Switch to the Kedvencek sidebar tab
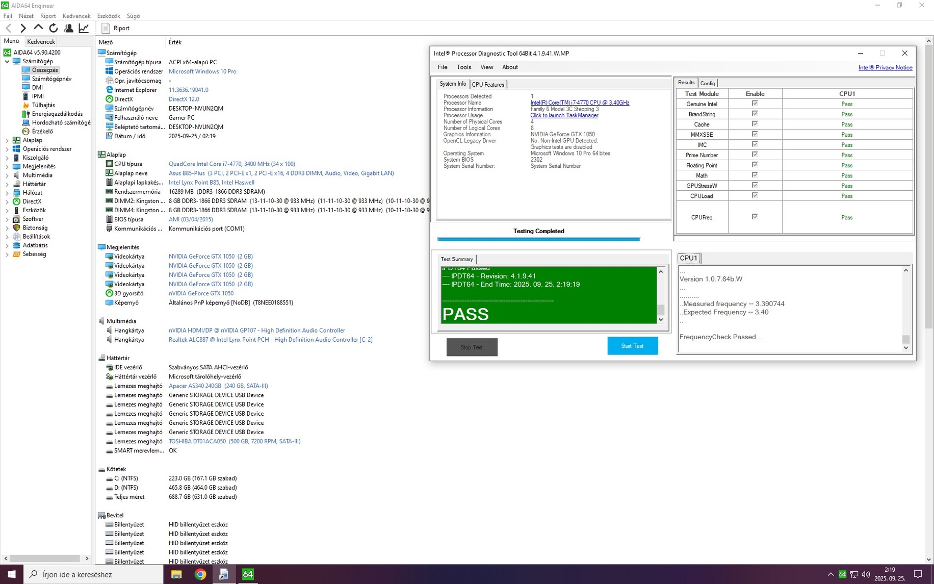The height and width of the screenshot is (584, 934). click(41, 42)
